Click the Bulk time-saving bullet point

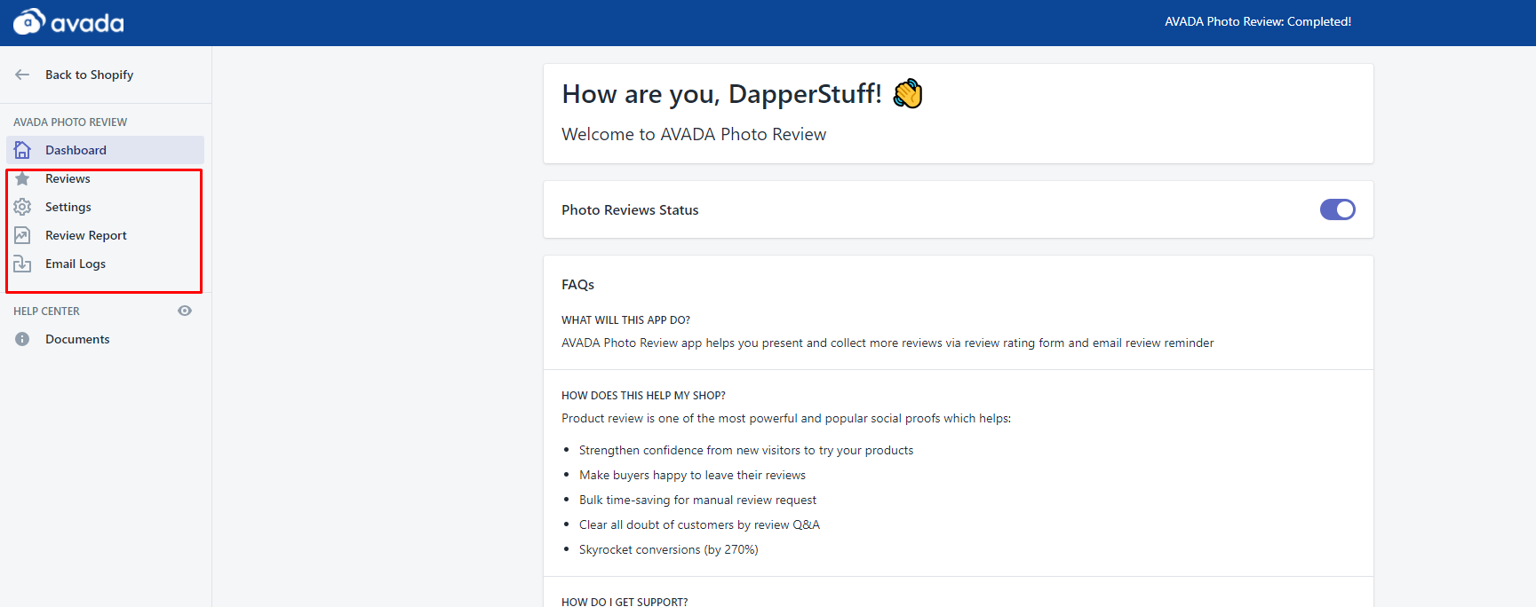click(x=697, y=500)
